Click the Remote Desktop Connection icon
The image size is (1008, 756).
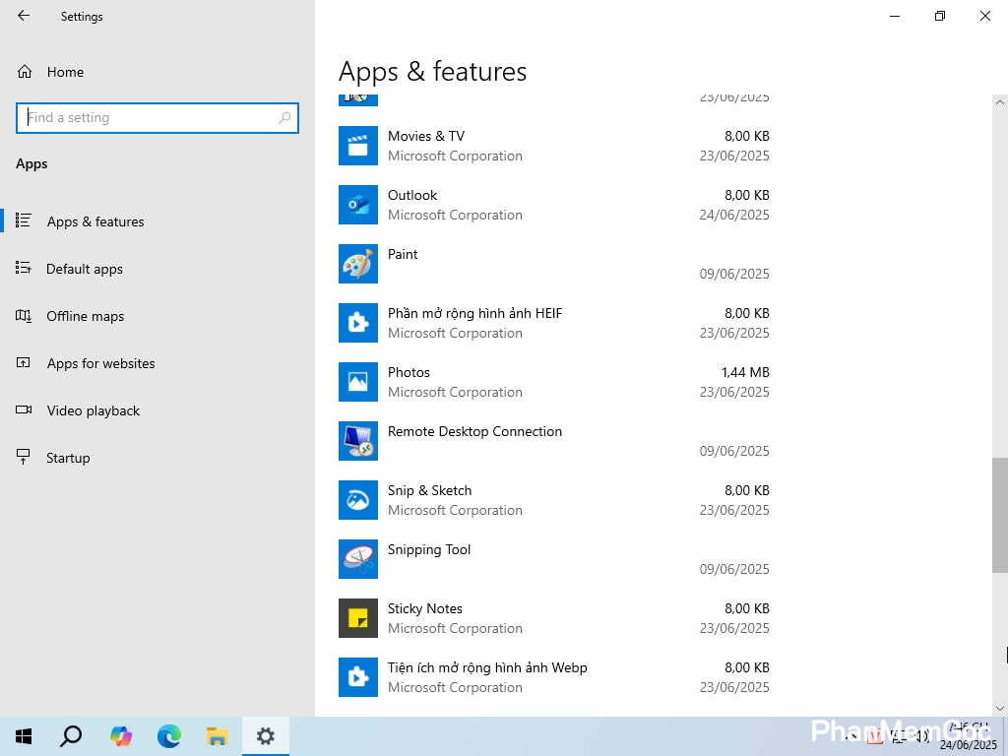[358, 441]
